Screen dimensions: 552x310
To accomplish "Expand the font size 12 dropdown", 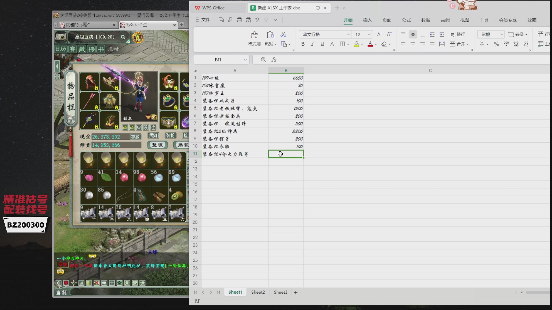I will [x=369, y=34].
